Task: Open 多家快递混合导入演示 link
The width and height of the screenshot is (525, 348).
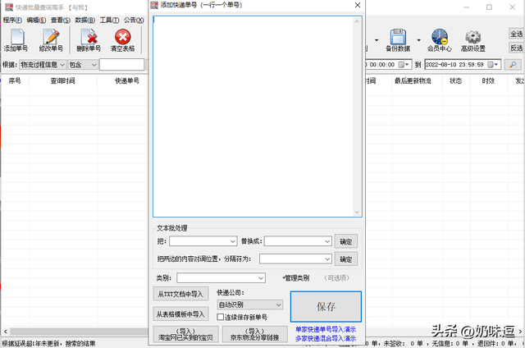Action: (326, 339)
